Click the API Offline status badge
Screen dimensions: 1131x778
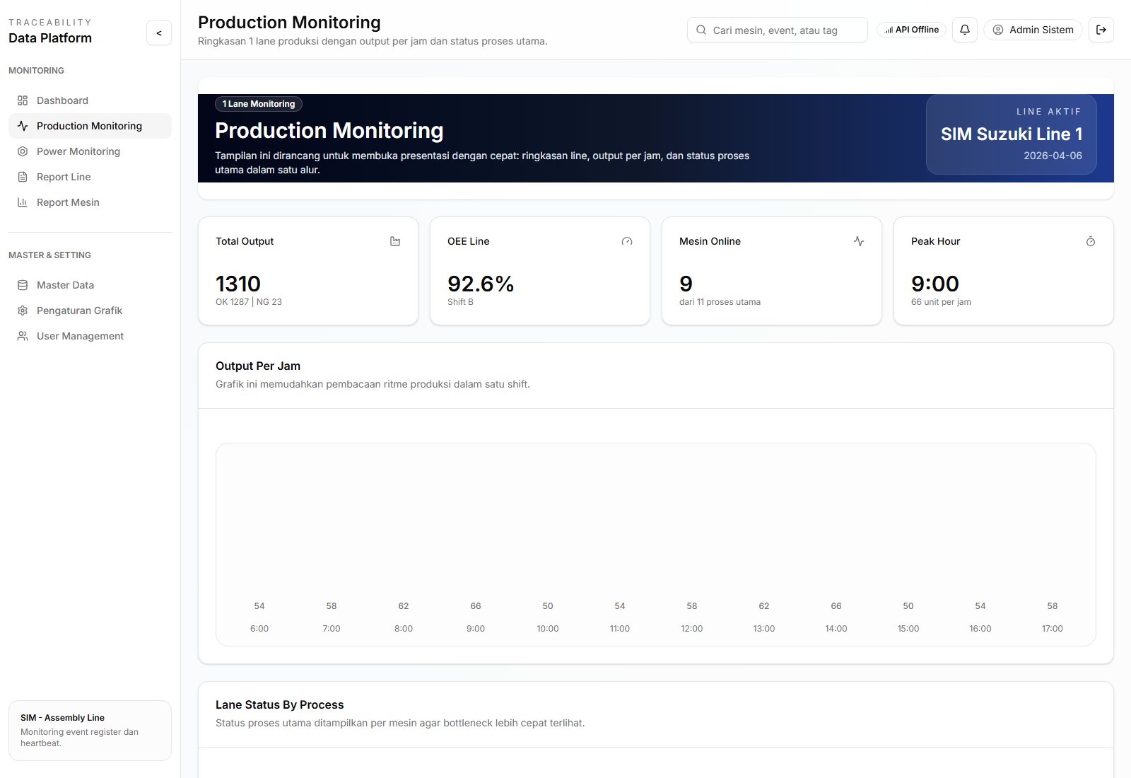click(x=911, y=30)
